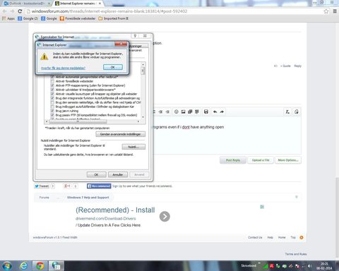Toggle 'Aktivér udvidelser til tredjepartswebbrowsere' checkbox

[52, 90]
